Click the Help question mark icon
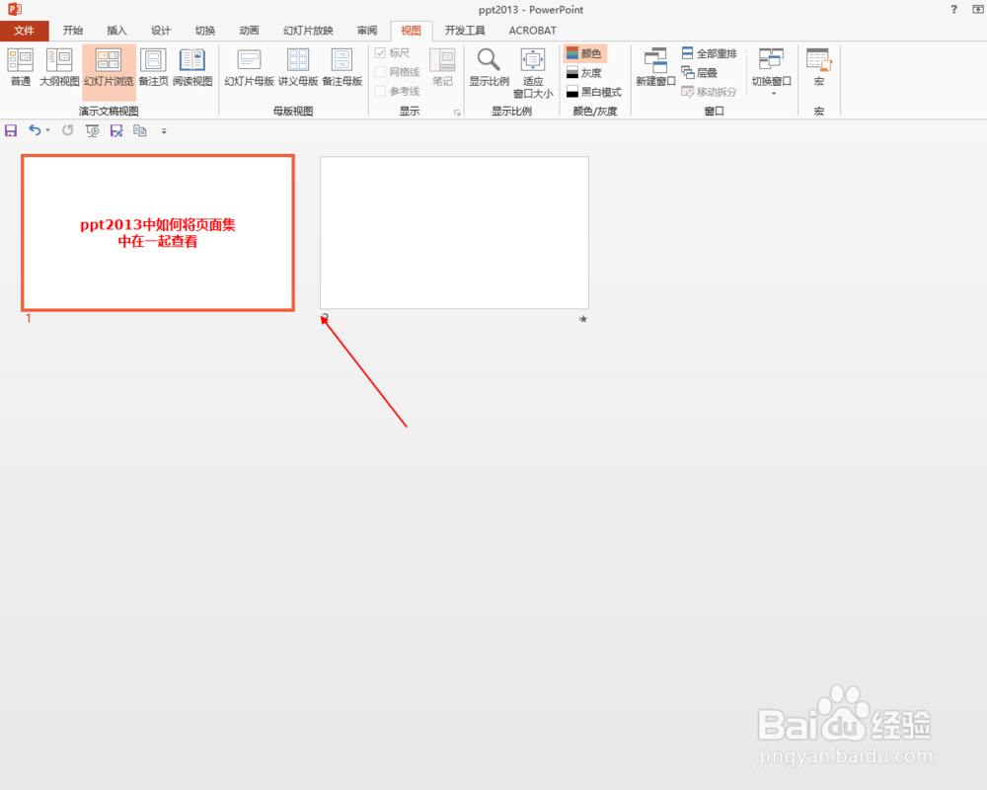The image size is (987, 790). [x=954, y=10]
